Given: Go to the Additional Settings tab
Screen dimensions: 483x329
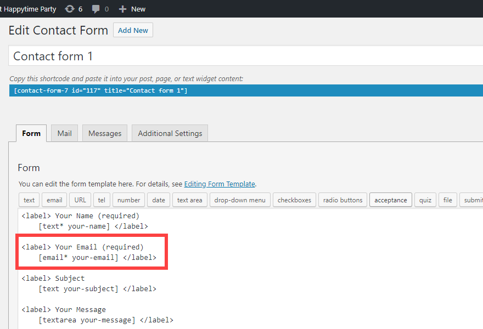Looking at the screenshot, I should pos(170,133).
